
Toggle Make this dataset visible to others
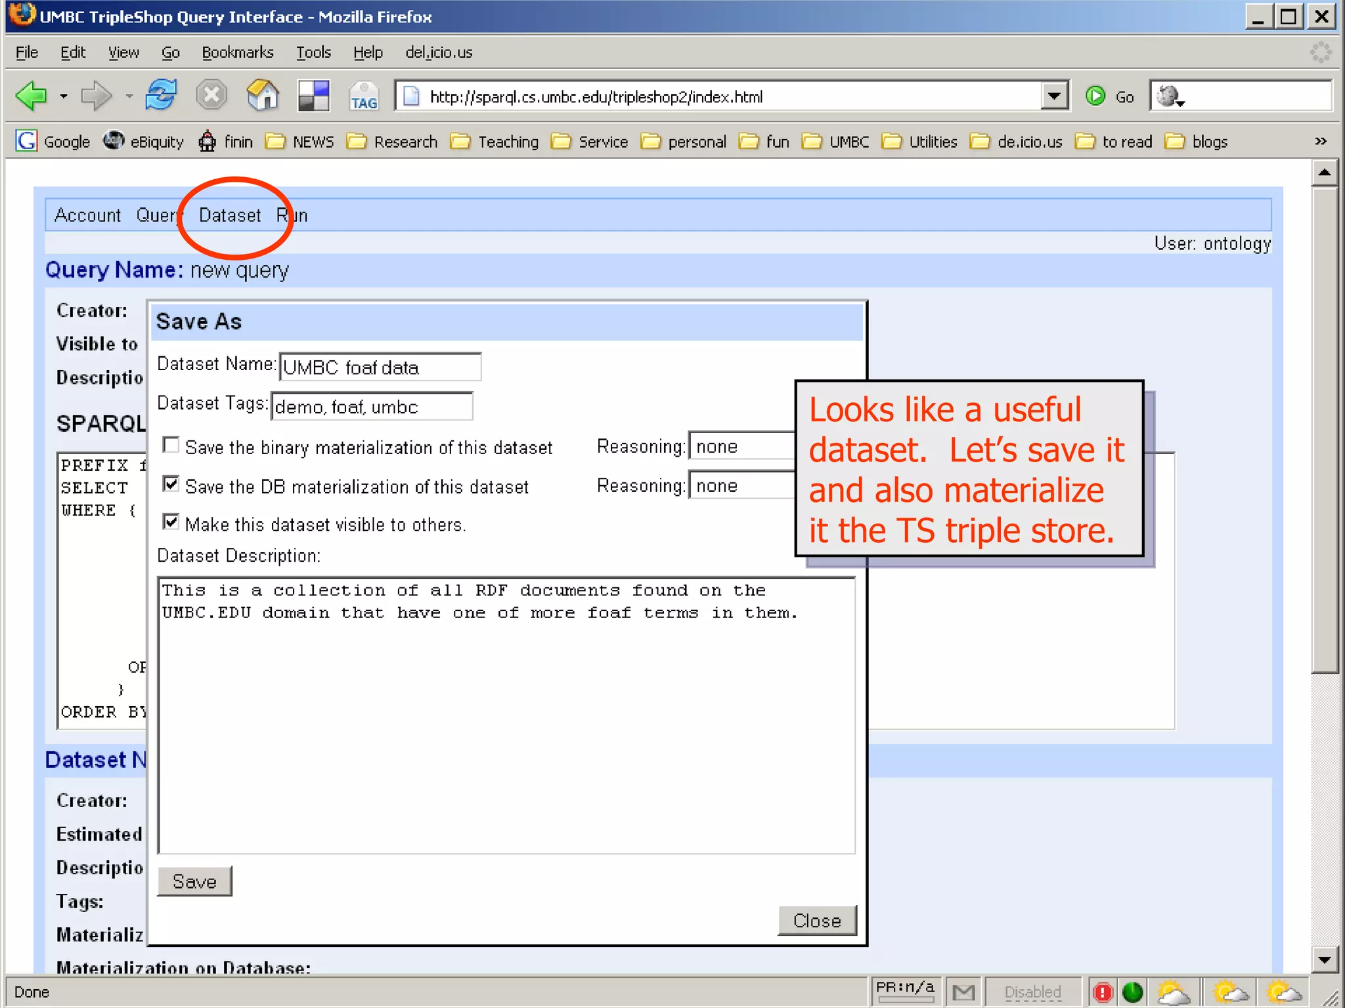[171, 522]
